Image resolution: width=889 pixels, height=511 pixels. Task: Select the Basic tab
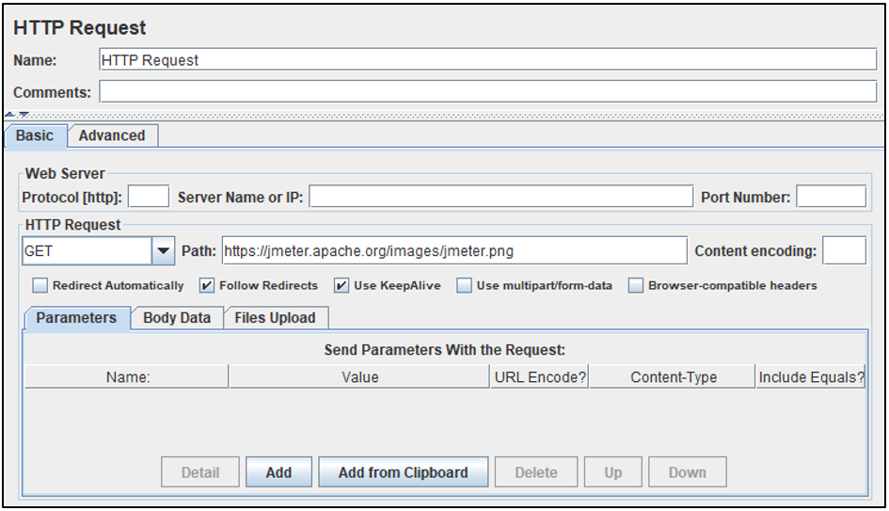pyautogui.click(x=35, y=136)
